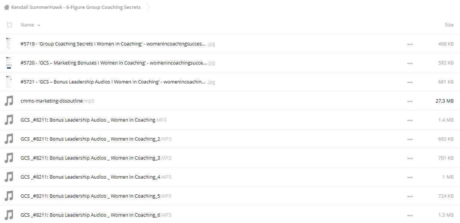The height and width of the screenshot is (223, 460).
Task: Open more-actions menu for Women in Coaching_4.MP3
Action: click(410, 177)
